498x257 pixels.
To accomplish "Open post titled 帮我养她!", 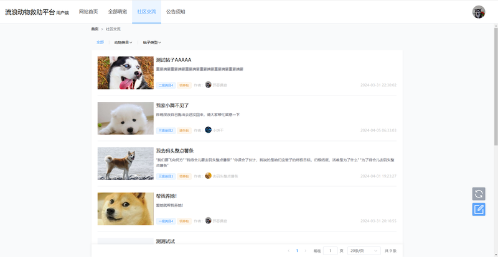I will [x=166, y=196].
